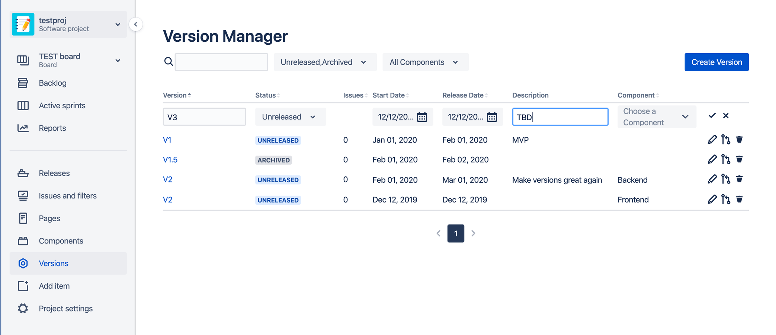Merge the Backend V2 version
This screenshot has height=335, width=776.
pyautogui.click(x=726, y=179)
